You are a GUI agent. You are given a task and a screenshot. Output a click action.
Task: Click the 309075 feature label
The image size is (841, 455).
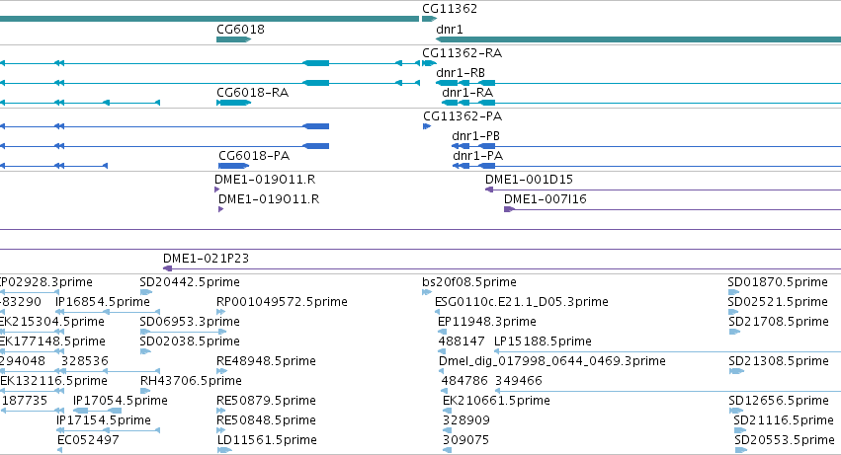tap(465, 440)
